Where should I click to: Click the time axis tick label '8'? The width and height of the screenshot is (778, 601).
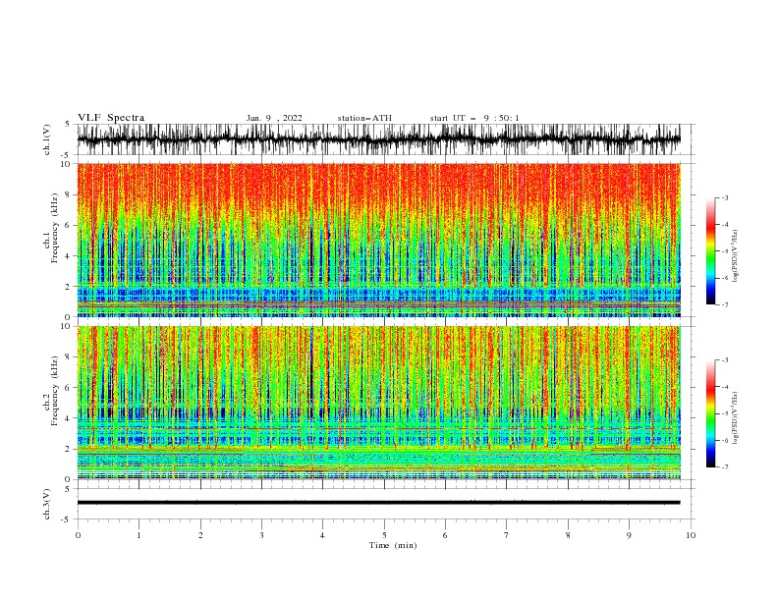(x=568, y=535)
